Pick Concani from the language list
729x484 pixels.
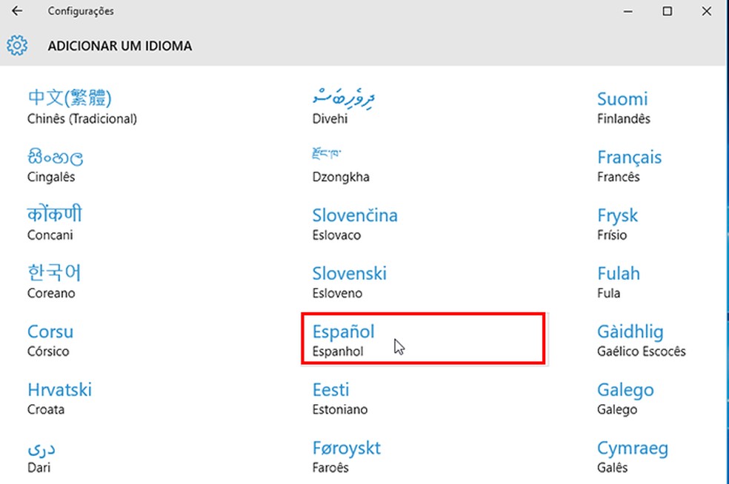pyautogui.click(x=55, y=223)
